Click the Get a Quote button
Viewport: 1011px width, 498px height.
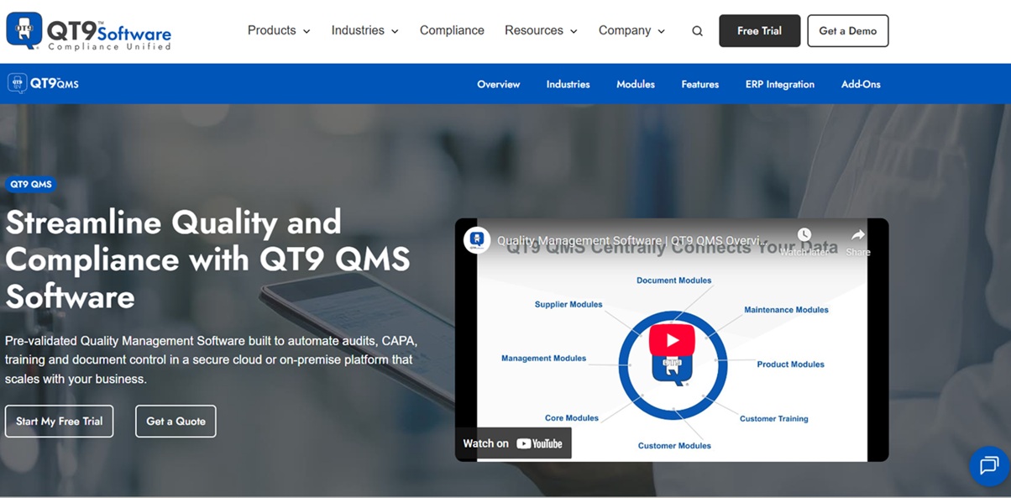click(x=175, y=422)
